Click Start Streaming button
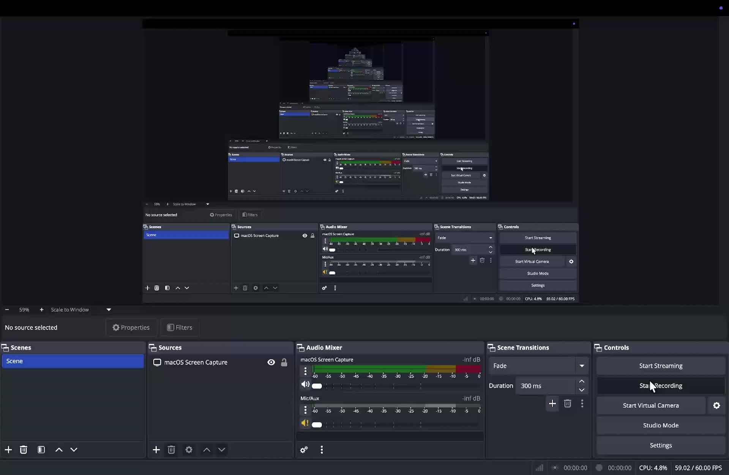 (x=661, y=366)
